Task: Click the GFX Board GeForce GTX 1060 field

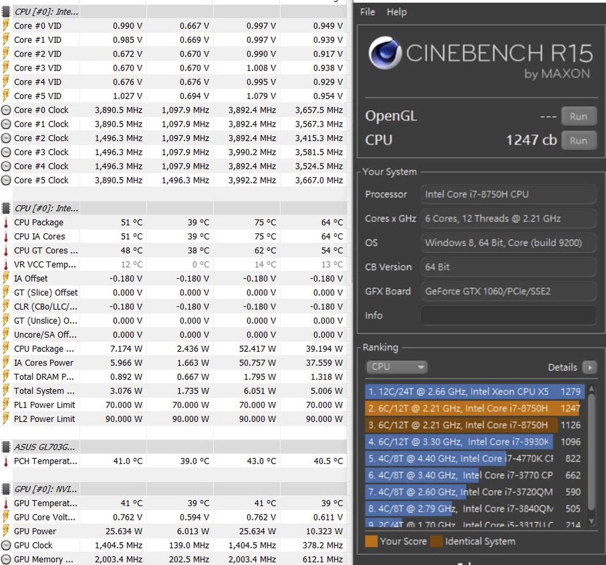Action: point(508,291)
